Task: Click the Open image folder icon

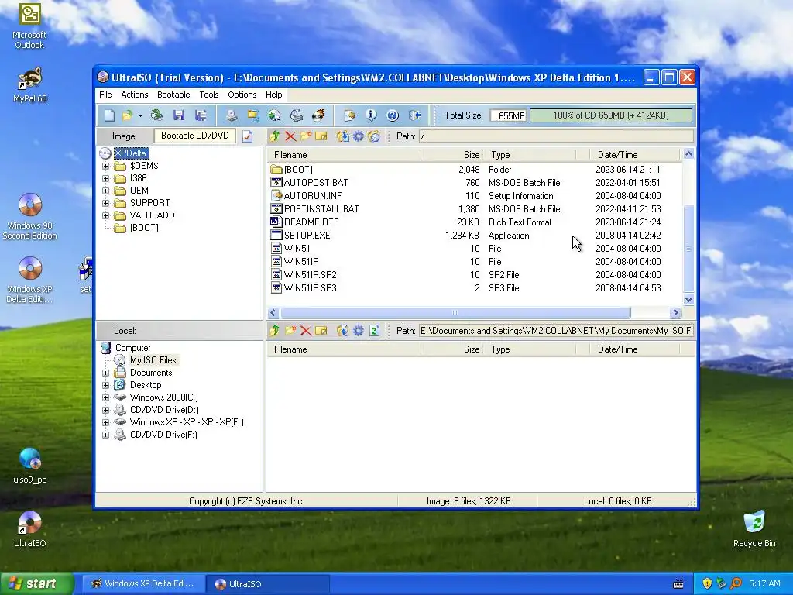Action: click(128, 115)
